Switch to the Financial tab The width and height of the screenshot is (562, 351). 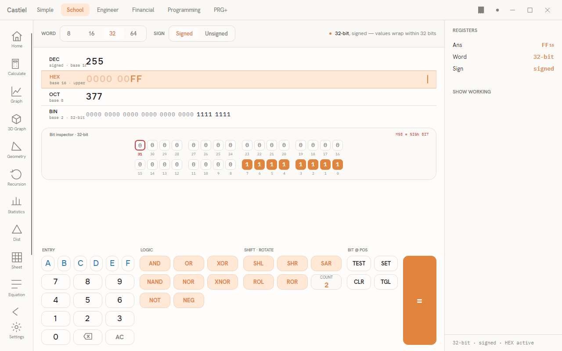(x=143, y=10)
